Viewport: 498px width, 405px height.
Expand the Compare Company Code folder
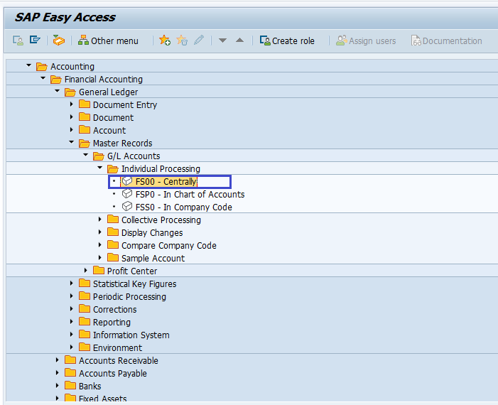pyautogui.click(x=99, y=244)
